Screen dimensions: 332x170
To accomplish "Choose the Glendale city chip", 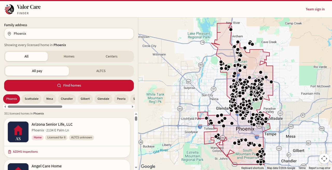I will point(103,99).
